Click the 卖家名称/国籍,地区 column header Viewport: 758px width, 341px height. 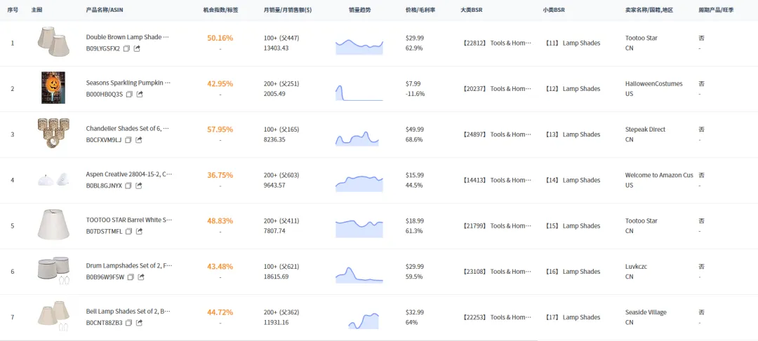[x=649, y=10]
